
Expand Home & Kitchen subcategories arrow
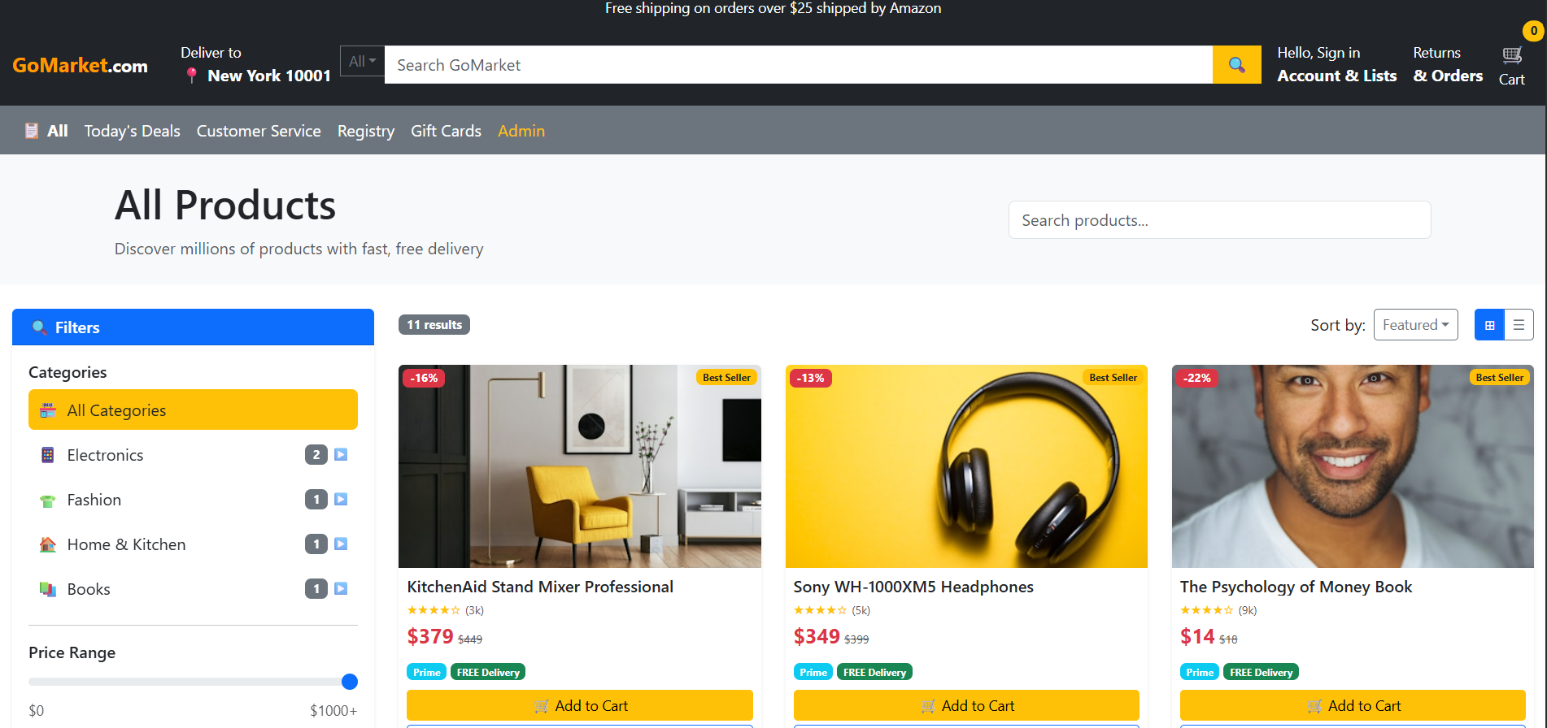(341, 544)
